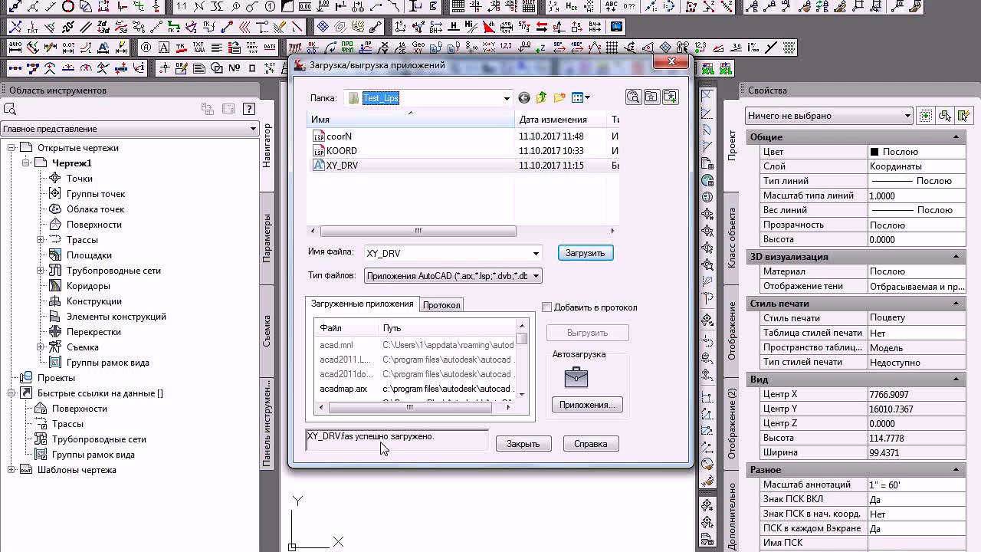Open the Тип файлов file type dropdown

[536, 276]
